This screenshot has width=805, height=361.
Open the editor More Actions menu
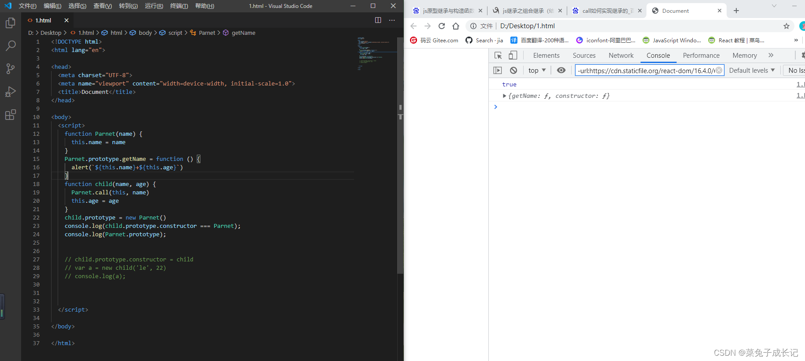pos(392,20)
